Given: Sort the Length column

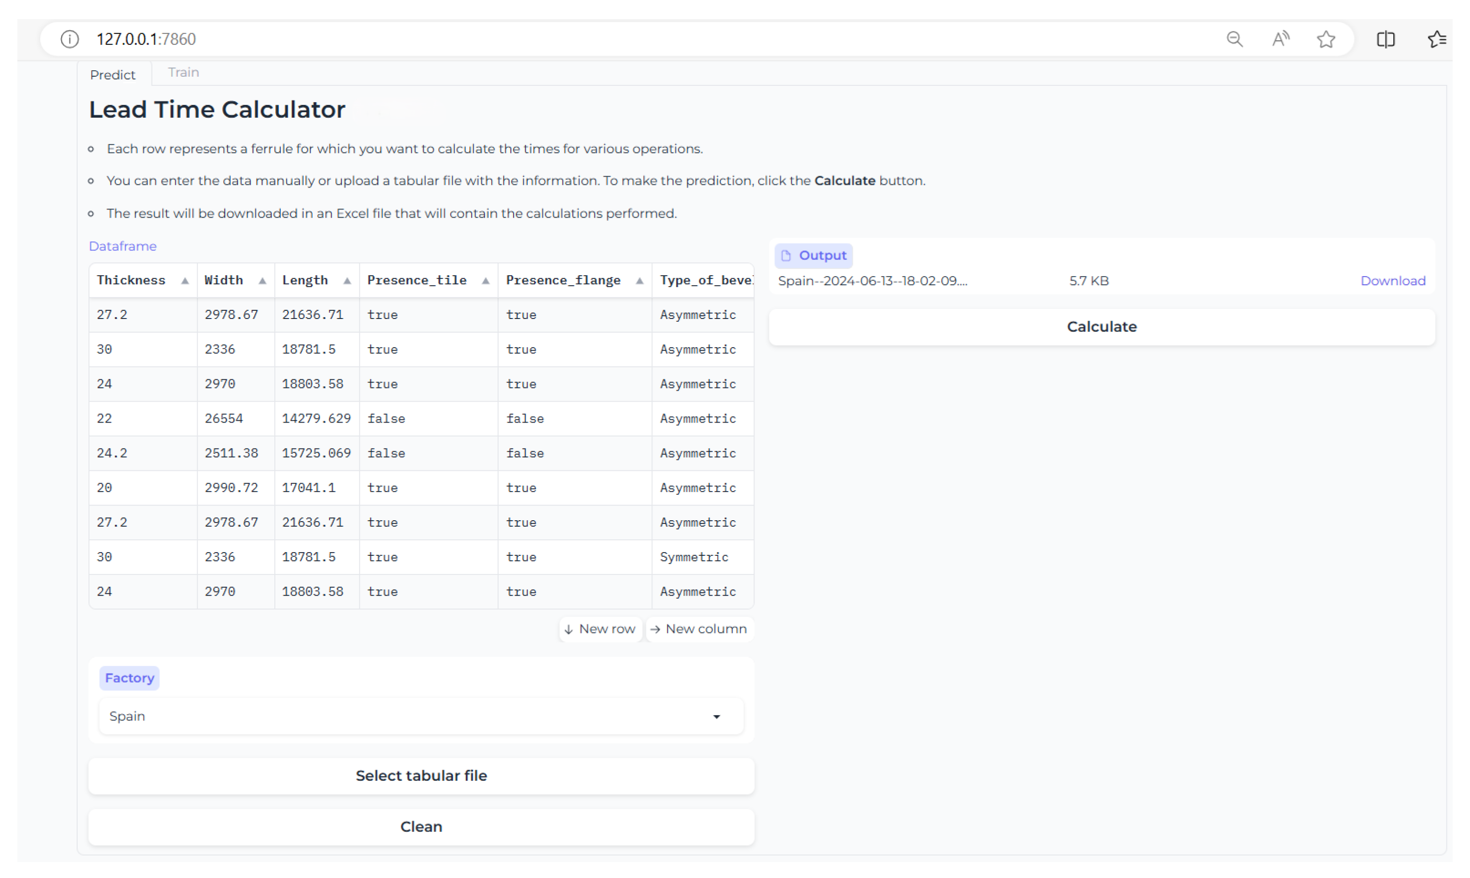Looking at the screenshot, I should coord(347,281).
